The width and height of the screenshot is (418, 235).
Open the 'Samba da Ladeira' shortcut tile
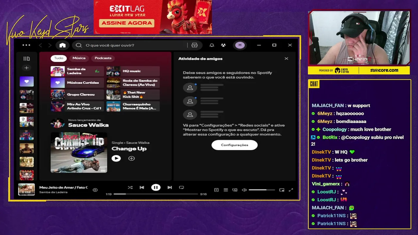(77, 71)
